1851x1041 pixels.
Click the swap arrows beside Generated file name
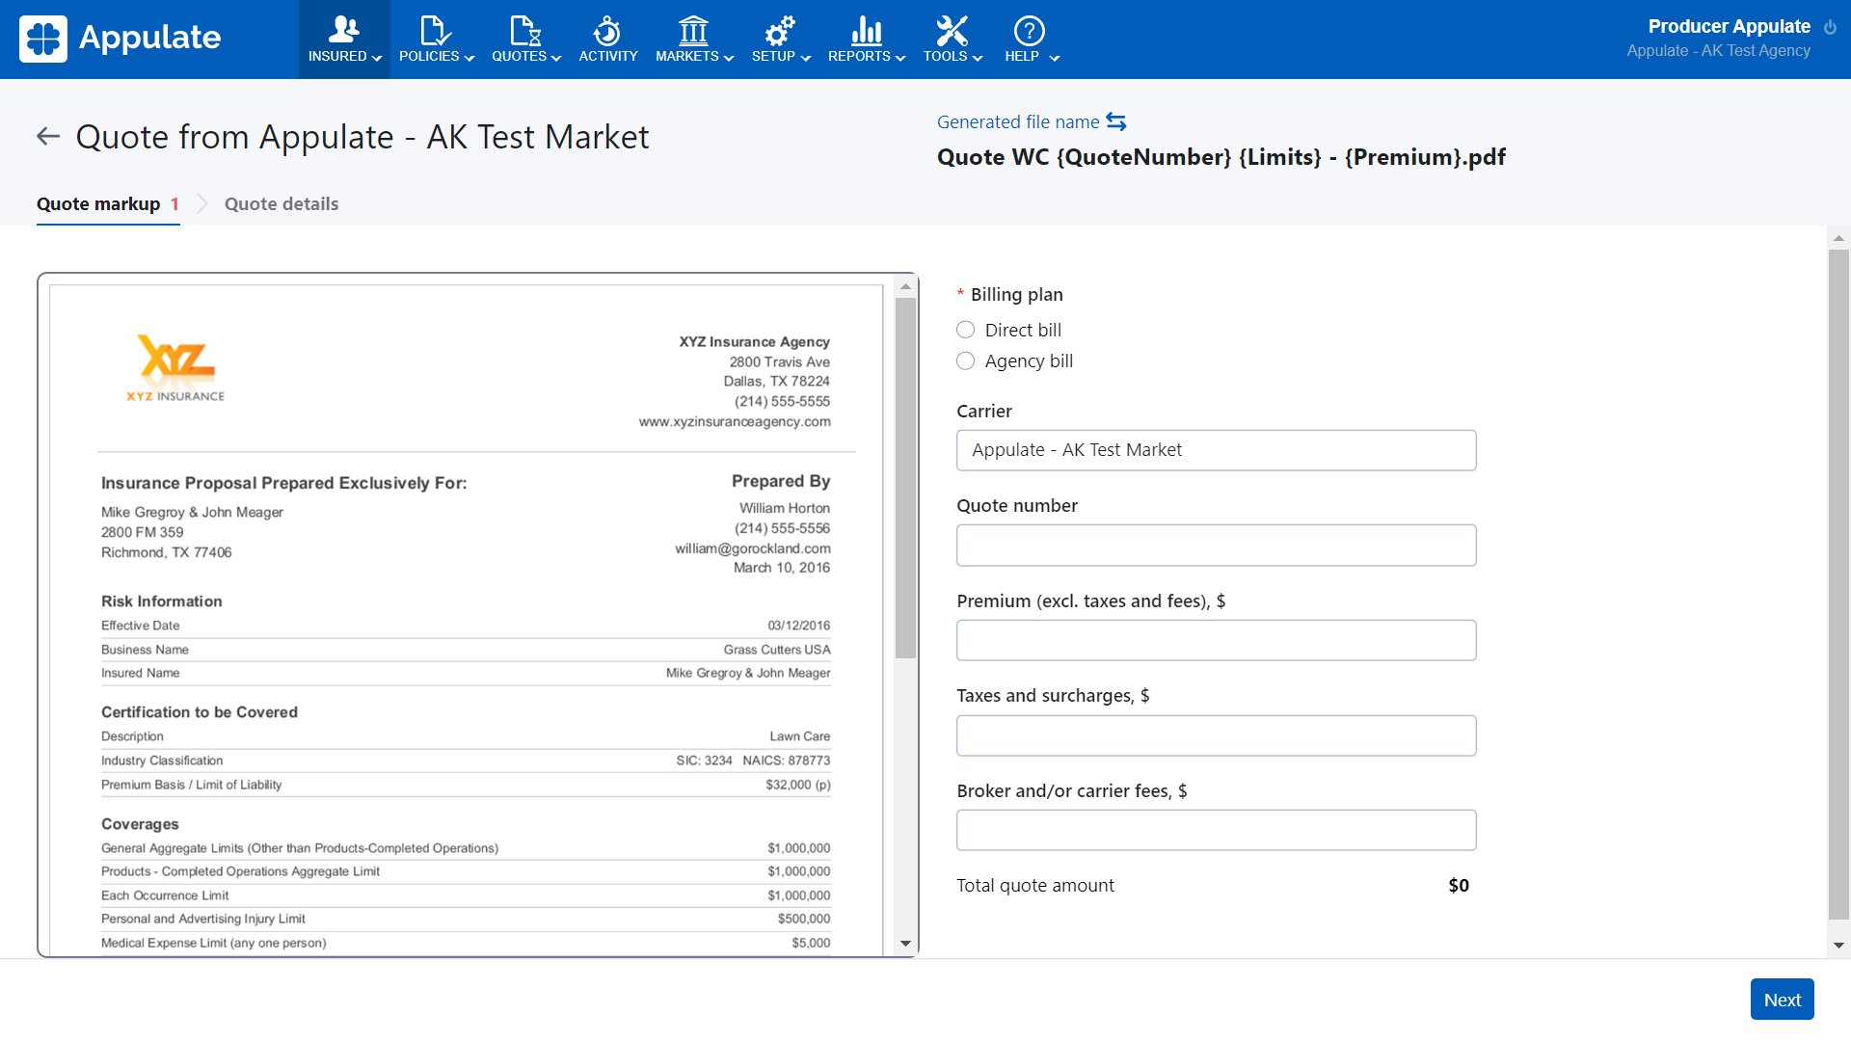[1116, 121]
